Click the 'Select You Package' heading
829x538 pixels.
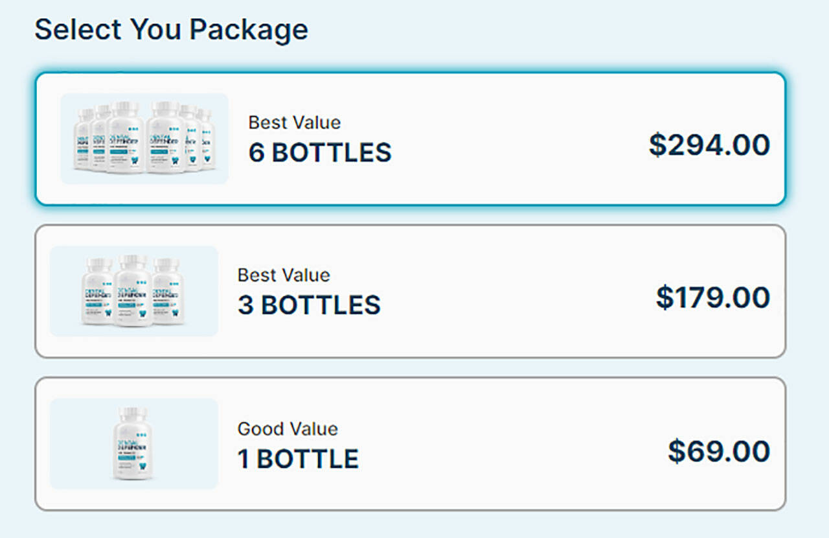(x=171, y=30)
